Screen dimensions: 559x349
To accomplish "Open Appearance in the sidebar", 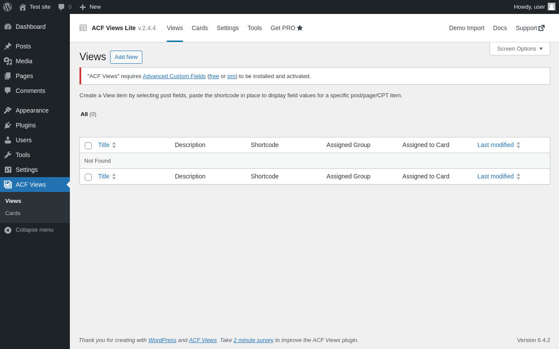I will (x=32, y=110).
